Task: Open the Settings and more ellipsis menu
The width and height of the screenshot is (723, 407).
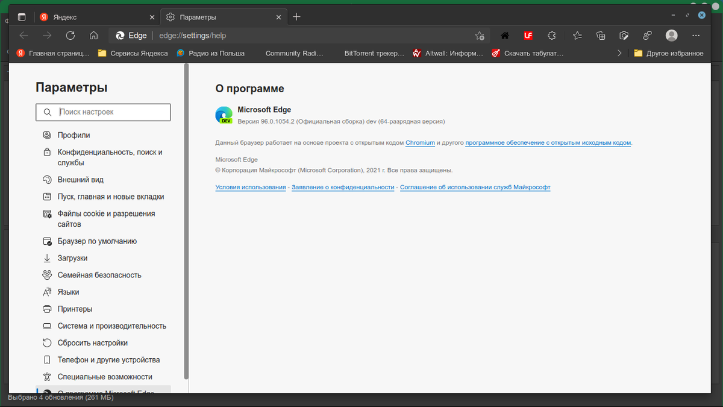Action: pos(696,36)
